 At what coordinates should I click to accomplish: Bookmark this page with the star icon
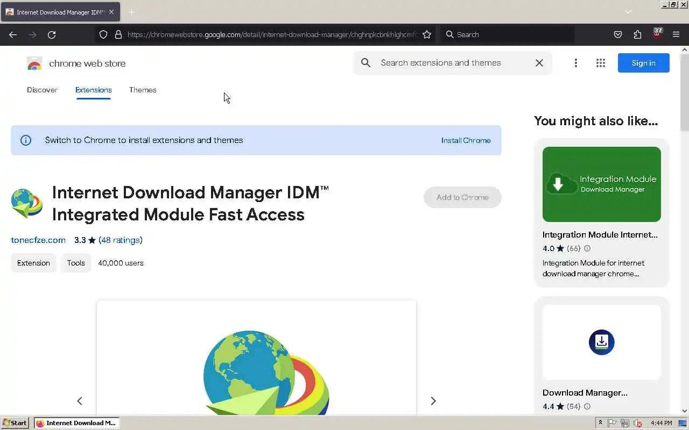427,34
